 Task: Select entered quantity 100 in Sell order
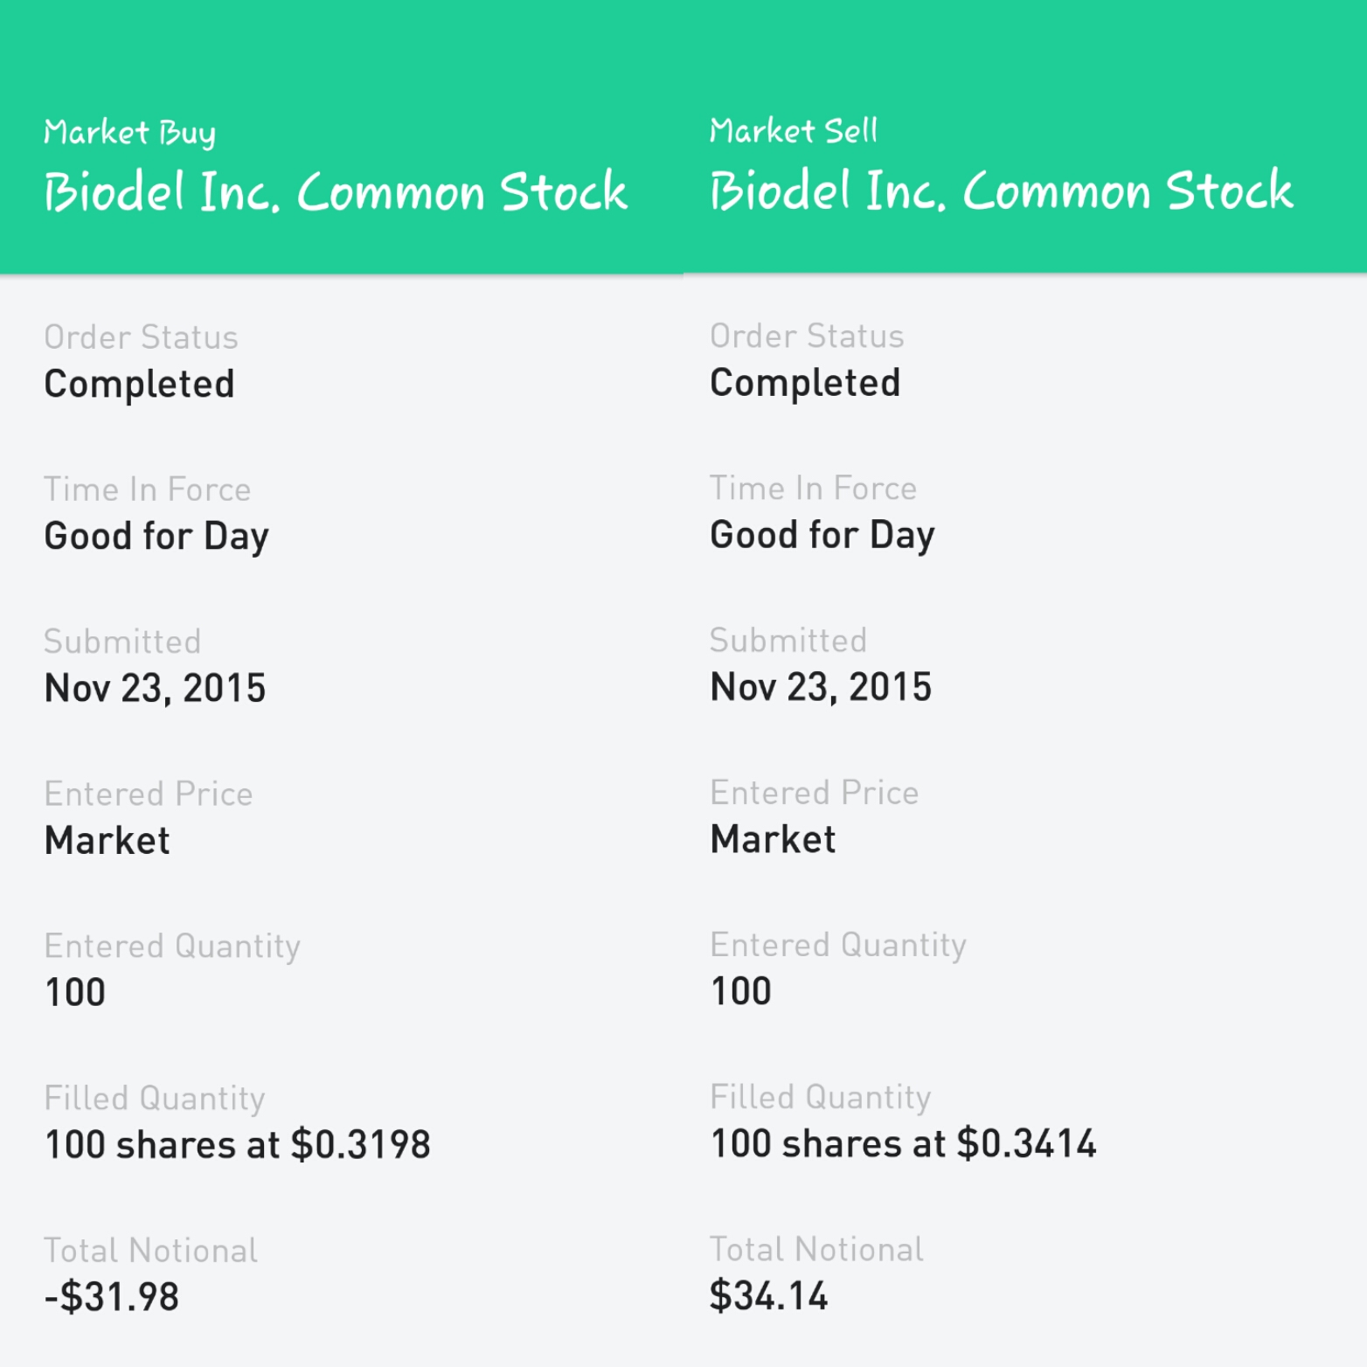pos(741,991)
